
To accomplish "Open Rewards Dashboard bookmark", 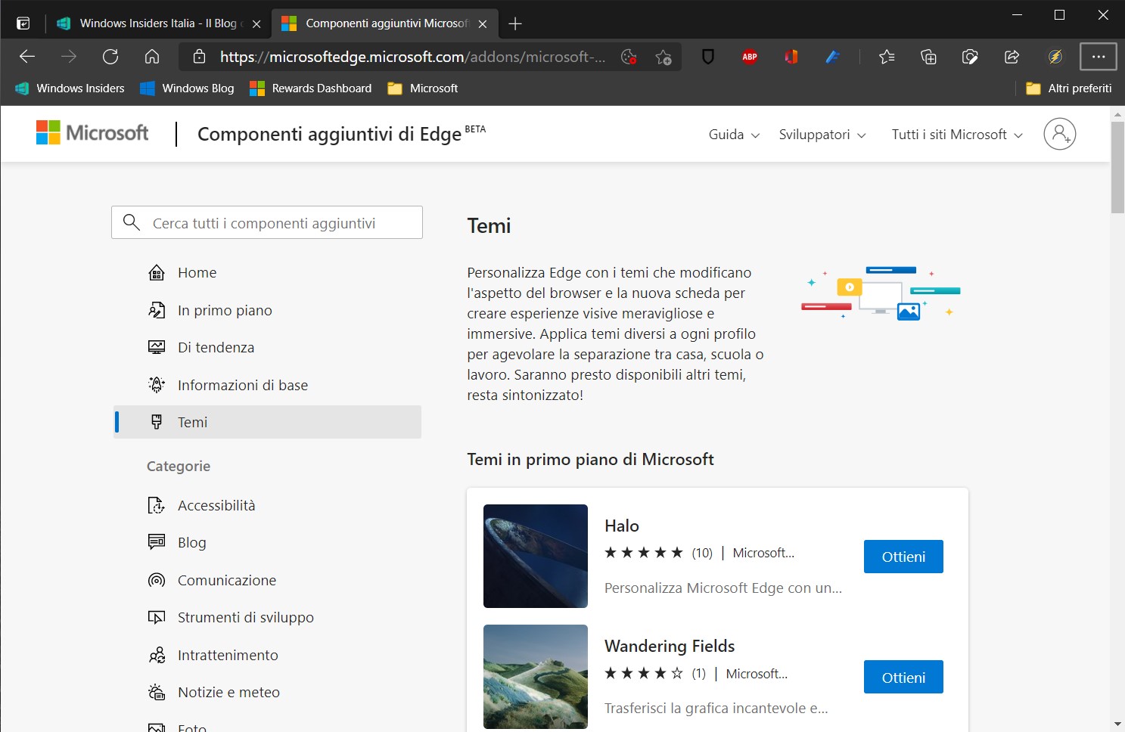I will [311, 88].
